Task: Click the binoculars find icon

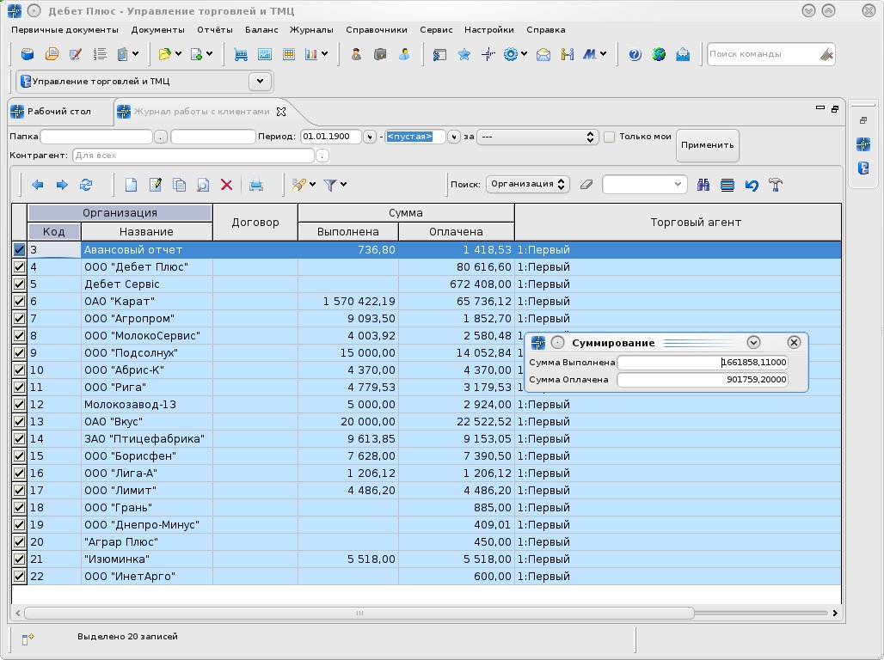Action: (703, 185)
